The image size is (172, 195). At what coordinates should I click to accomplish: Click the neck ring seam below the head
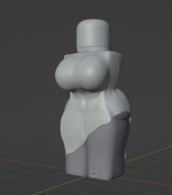click(x=93, y=48)
